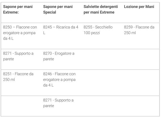Click the empty cell immediately right of 8246 Flacone
This screenshot has width=161, height=117.
pyautogui.click(x=102, y=82)
